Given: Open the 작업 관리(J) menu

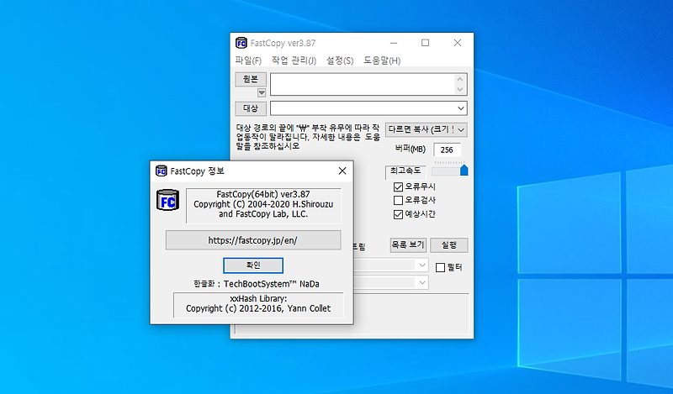Looking at the screenshot, I should pyautogui.click(x=294, y=60).
